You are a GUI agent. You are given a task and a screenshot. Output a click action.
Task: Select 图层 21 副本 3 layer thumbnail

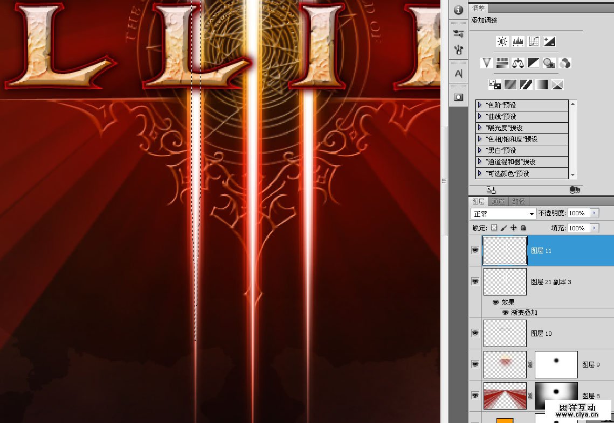(x=505, y=281)
